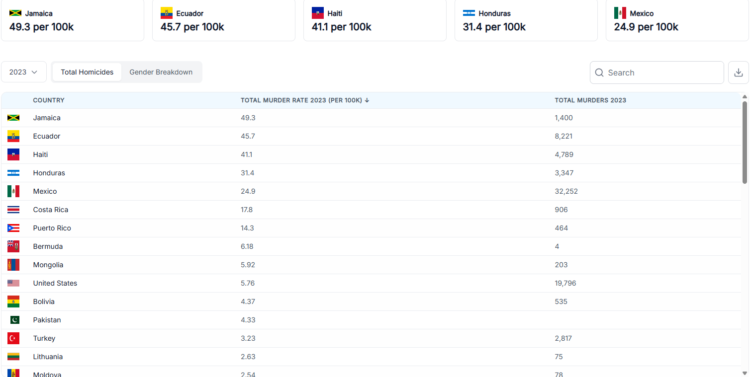Click the Jamaica flag in the table row
Screen dimensions: 751x377
[13, 118]
